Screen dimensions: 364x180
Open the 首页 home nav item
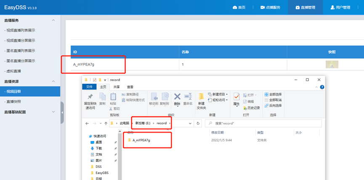click(239, 8)
